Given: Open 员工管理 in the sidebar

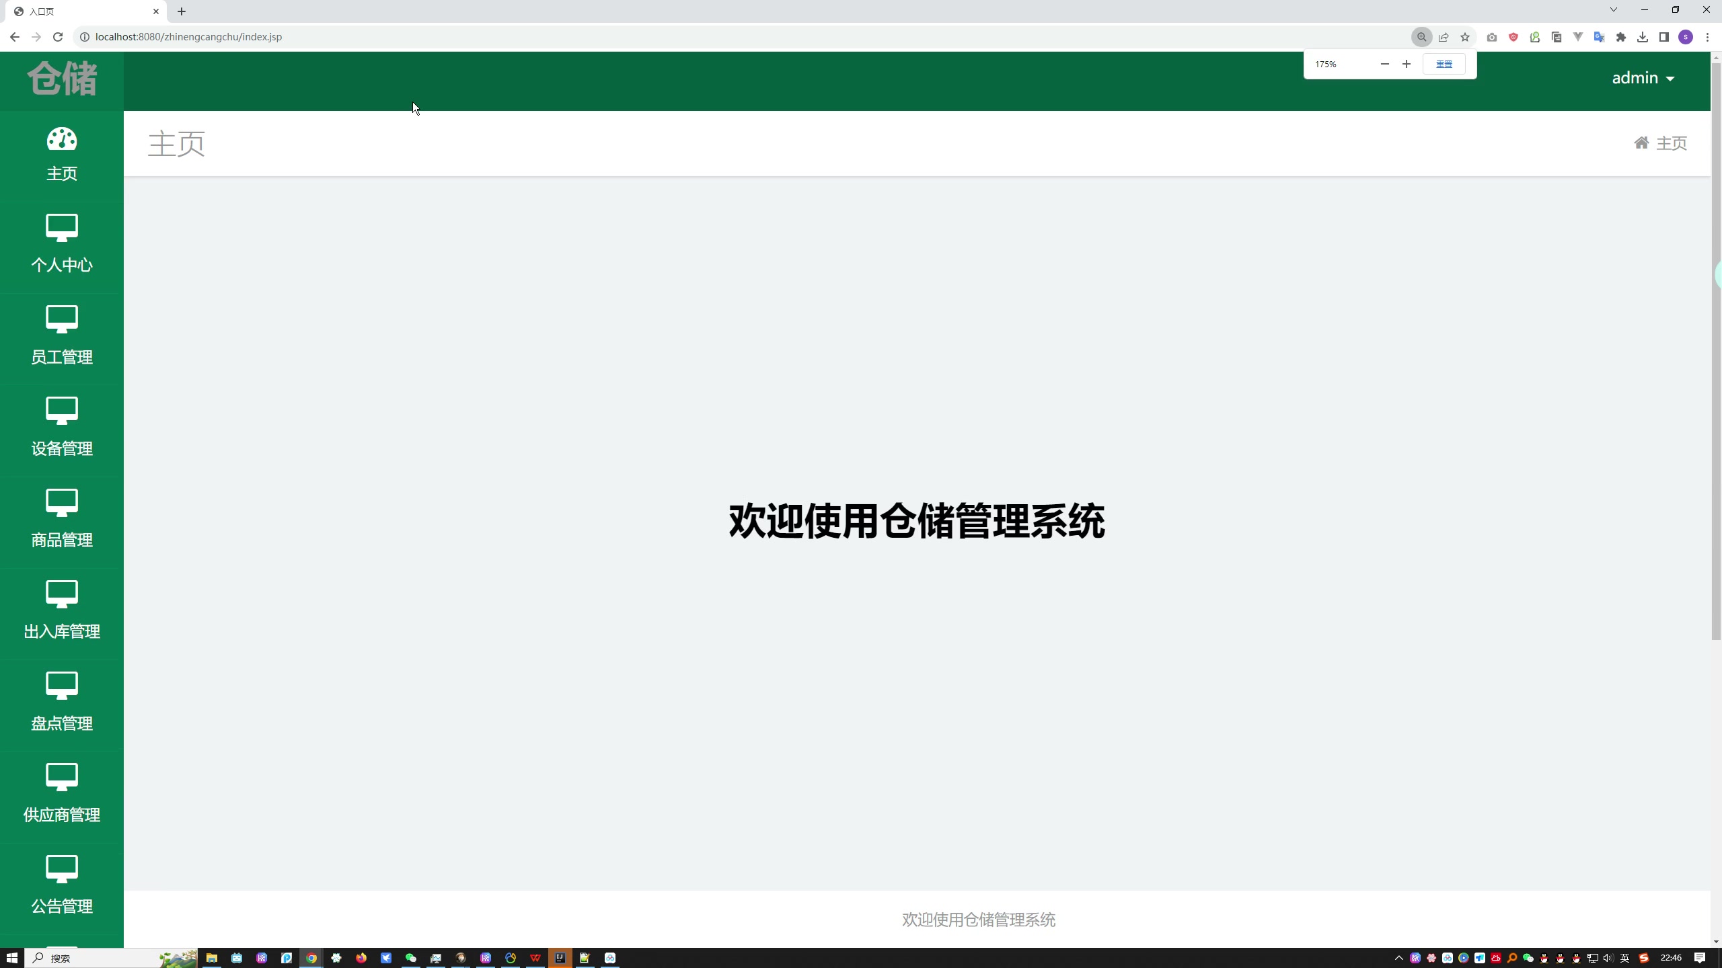Looking at the screenshot, I should click(x=62, y=337).
